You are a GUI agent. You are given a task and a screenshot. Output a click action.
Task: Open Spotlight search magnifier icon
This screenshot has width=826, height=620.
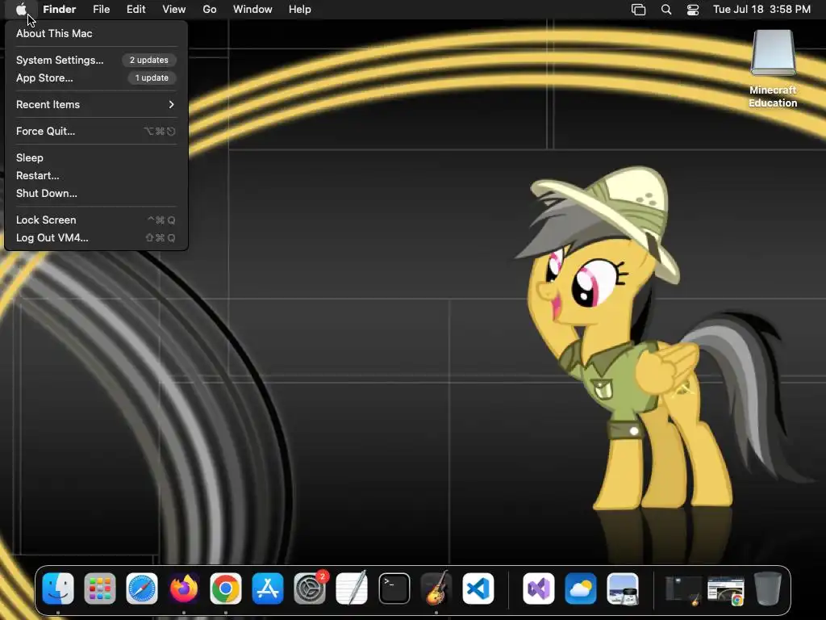coord(665,10)
